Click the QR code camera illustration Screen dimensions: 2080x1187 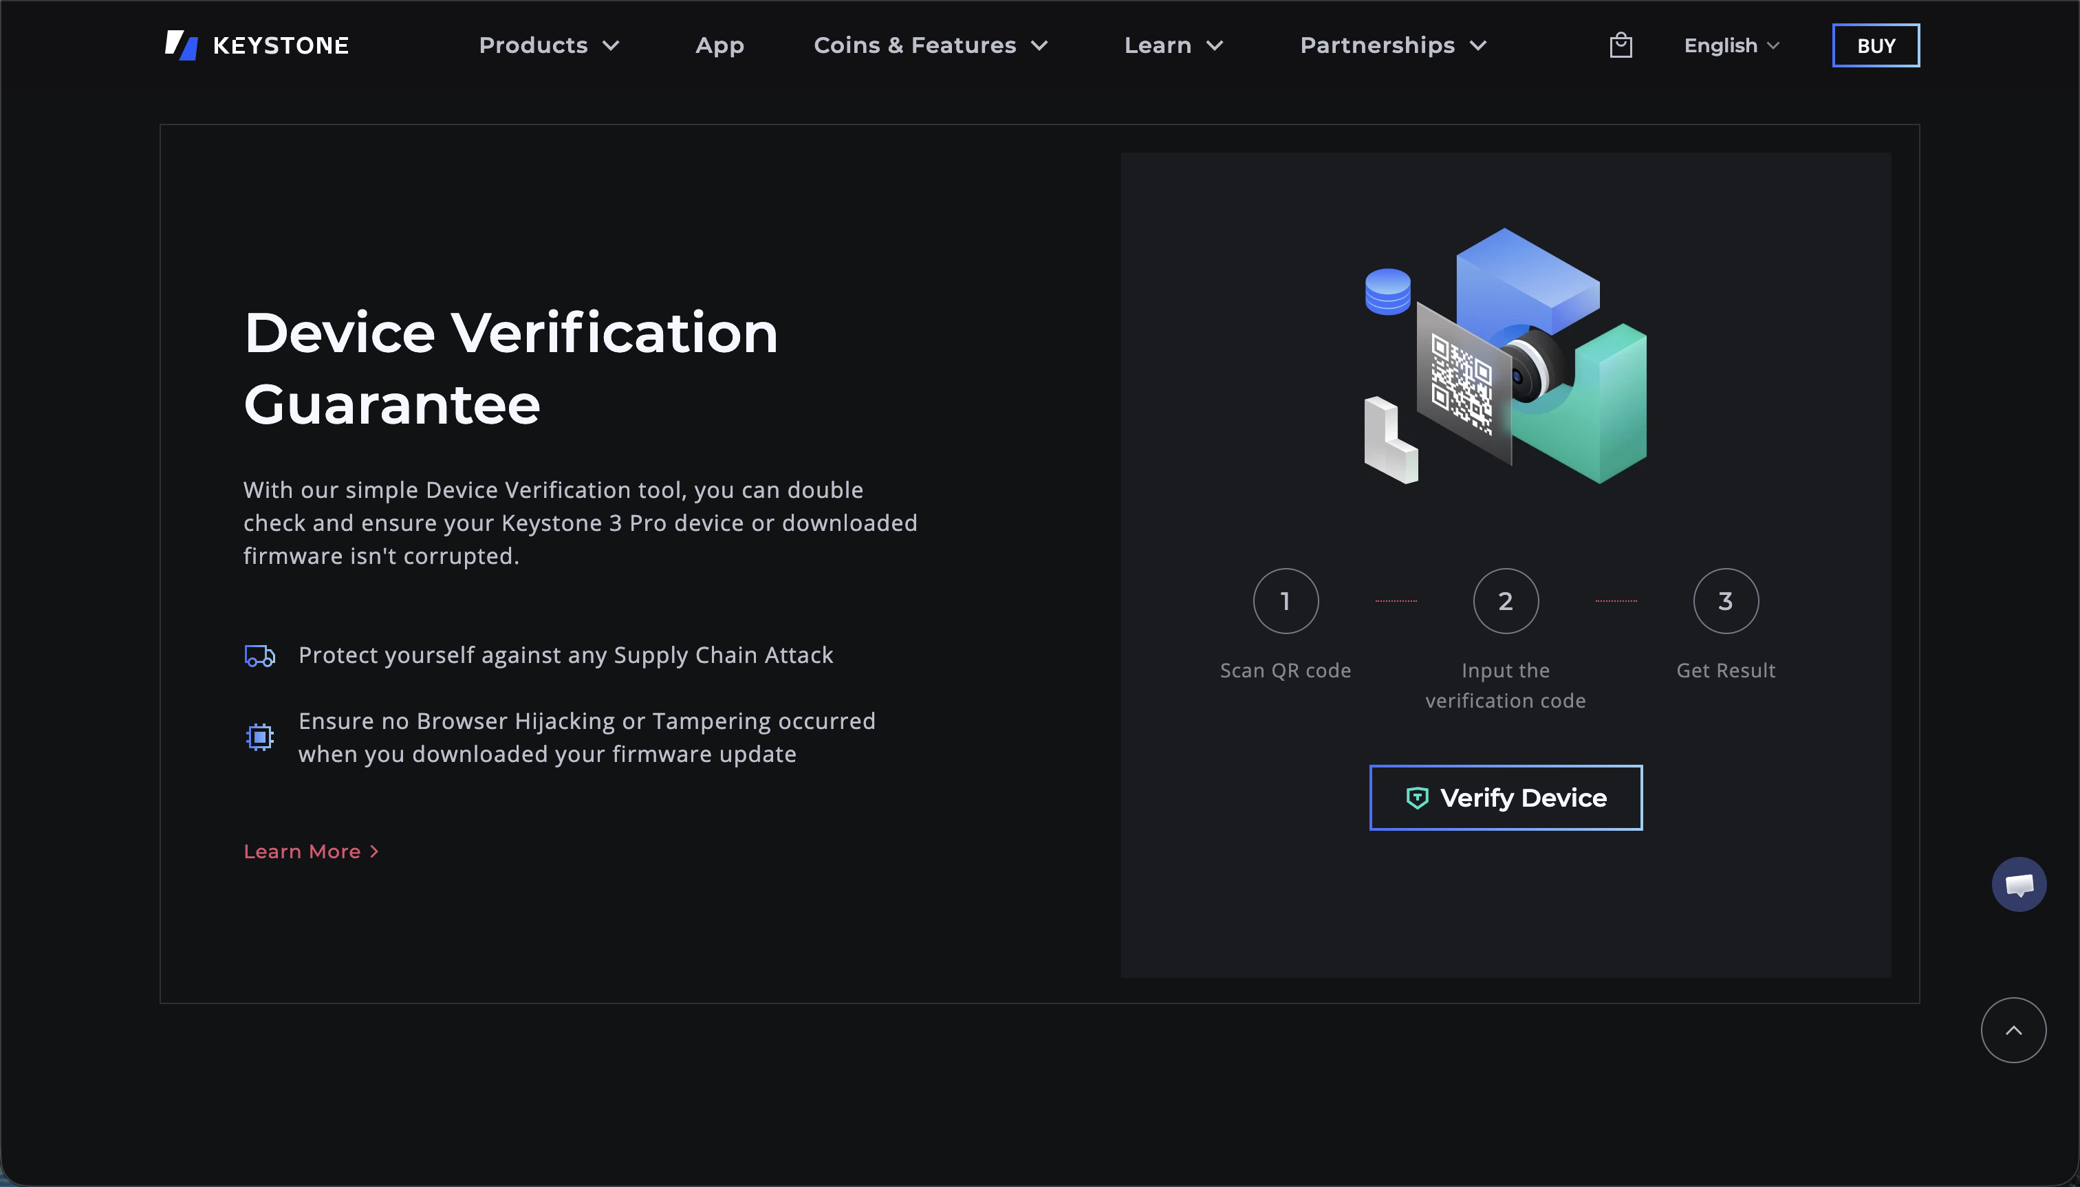pos(1505,356)
